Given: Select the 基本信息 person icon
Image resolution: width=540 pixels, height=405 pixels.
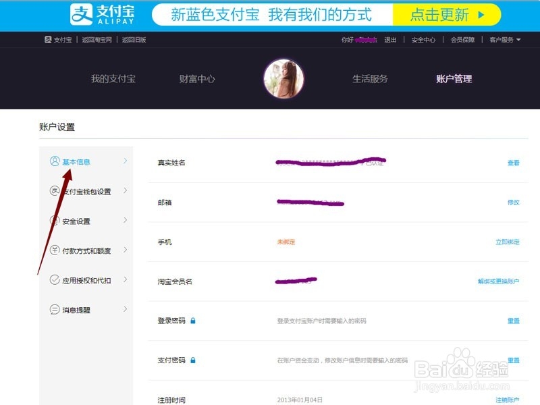Looking at the screenshot, I should 55,161.
